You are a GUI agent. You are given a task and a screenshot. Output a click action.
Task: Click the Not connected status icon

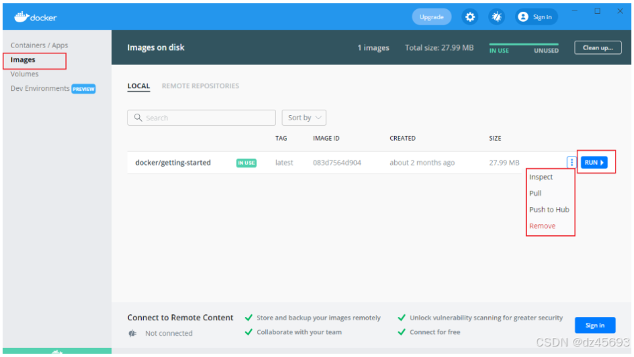pyautogui.click(x=132, y=333)
